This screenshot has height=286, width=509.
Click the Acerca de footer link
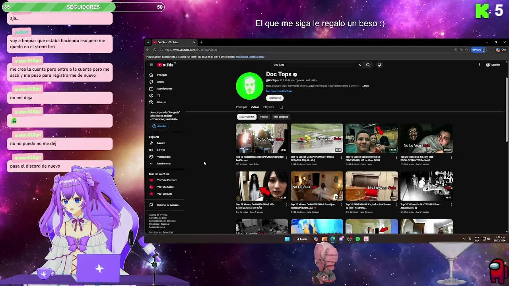(153, 215)
